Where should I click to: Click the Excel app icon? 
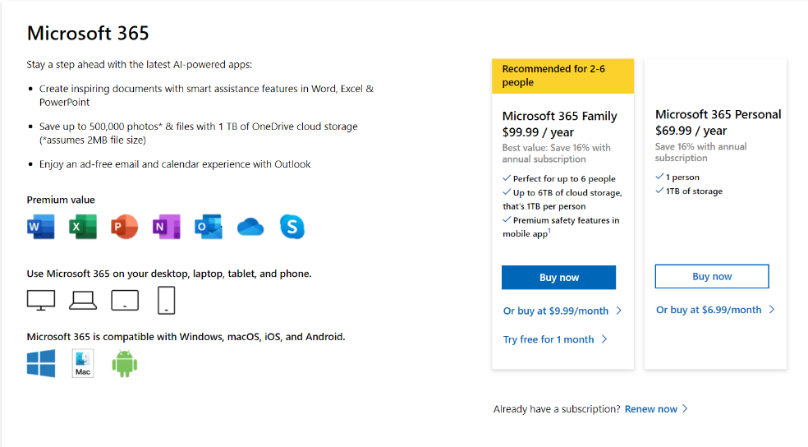tap(83, 227)
